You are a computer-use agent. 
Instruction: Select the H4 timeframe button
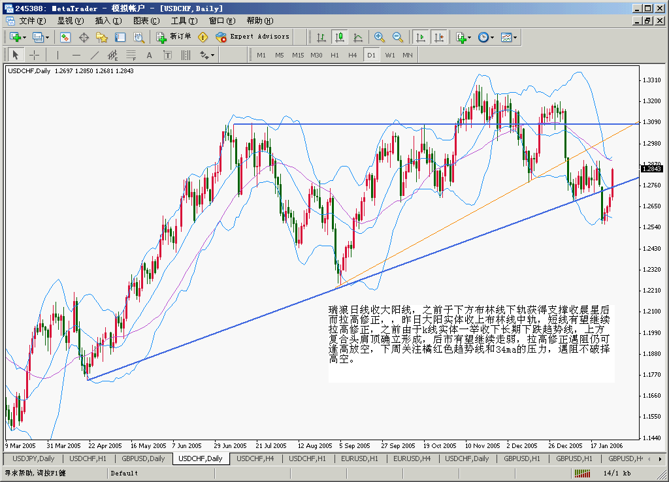(x=353, y=56)
